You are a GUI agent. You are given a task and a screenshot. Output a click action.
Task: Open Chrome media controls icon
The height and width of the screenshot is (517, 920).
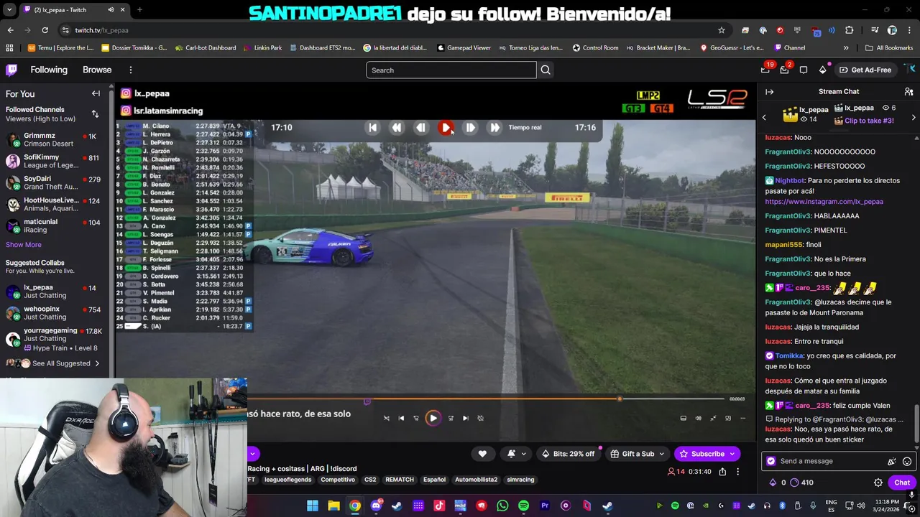[x=875, y=30]
